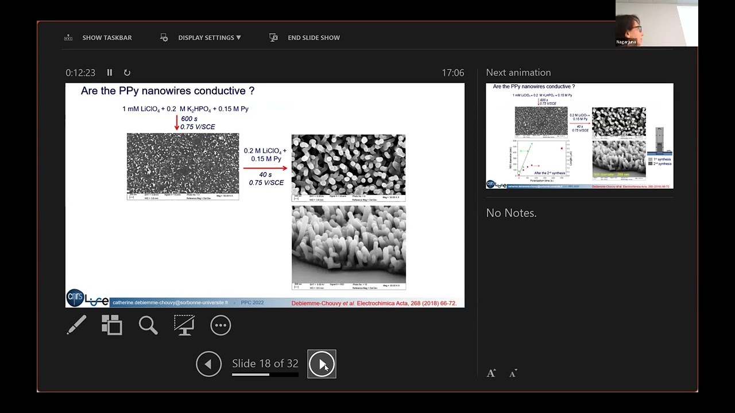Click the slide progress bar
The width and height of the screenshot is (735, 413).
point(265,375)
